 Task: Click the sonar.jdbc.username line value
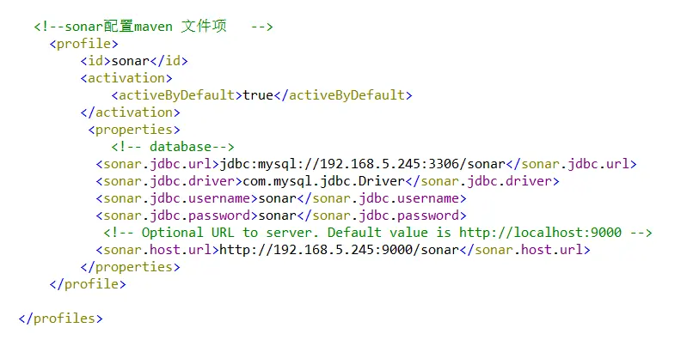click(x=278, y=198)
